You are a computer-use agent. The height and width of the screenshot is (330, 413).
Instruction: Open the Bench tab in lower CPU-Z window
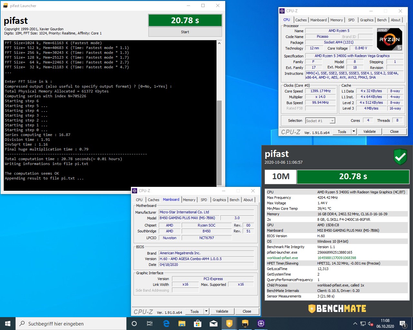click(x=235, y=200)
